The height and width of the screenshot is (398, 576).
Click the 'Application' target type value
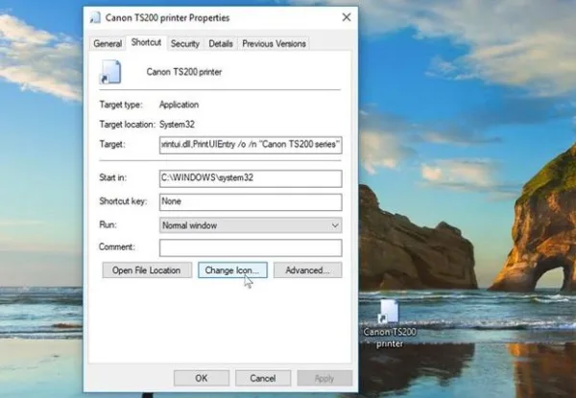[x=179, y=105]
